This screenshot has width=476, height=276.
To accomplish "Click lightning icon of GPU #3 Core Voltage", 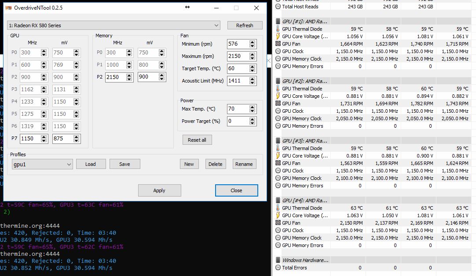I will click(278, 156).
